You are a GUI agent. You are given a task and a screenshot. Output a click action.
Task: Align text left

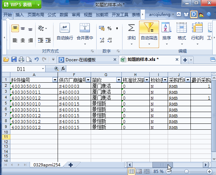15,40
